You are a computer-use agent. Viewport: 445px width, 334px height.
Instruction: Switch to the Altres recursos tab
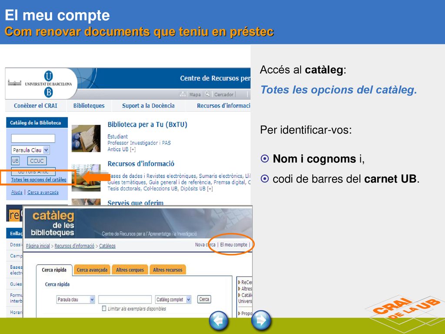[x=168, y=270]
